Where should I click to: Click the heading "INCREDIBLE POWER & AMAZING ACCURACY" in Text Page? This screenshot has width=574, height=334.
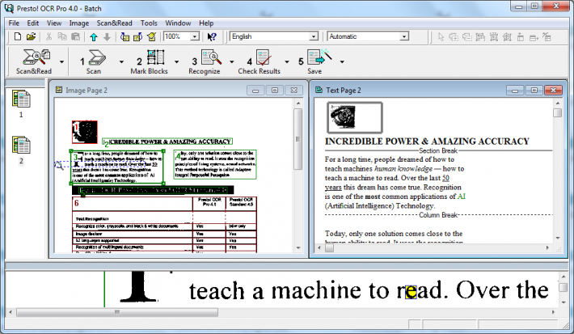tap(427, 142)
